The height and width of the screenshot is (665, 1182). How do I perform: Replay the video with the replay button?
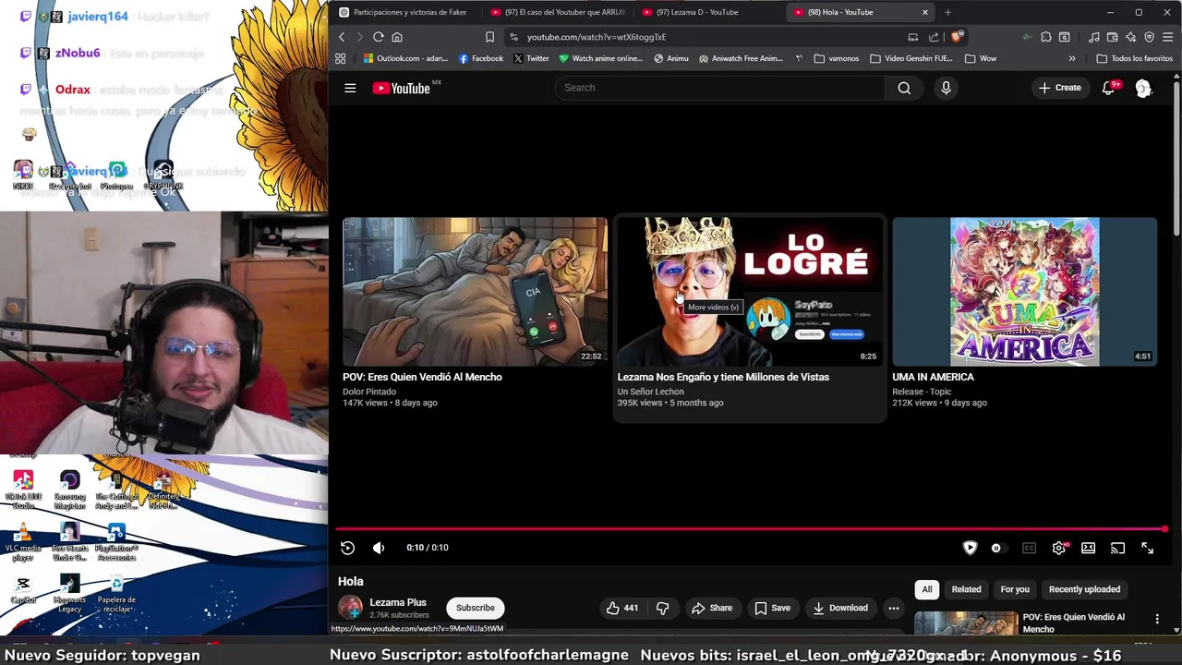point(348,548)
